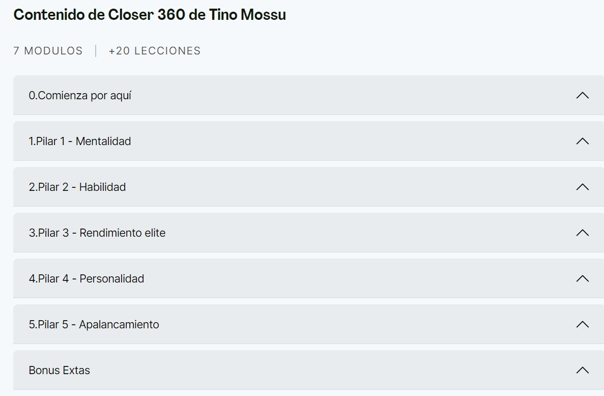The width and height of the screenshot is (604, 396).
Task: Click chevron beside Pilar 3 - Rendimiento elite
Action: [x=582, y=233]
